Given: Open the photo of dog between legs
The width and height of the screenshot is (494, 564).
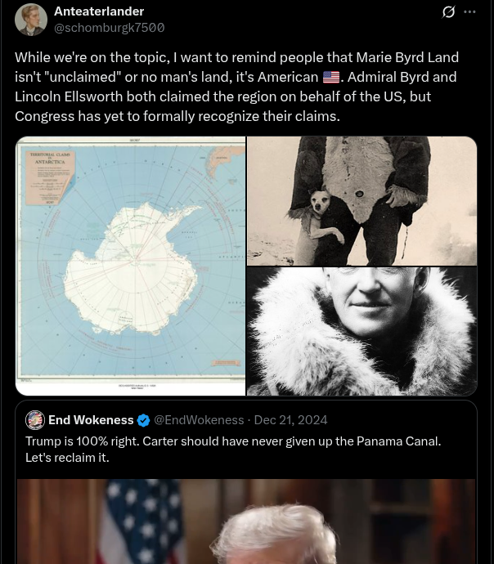Looking at the screenshot, I should tap(362, 201).
